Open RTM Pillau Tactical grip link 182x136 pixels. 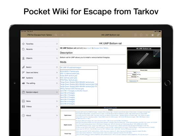pyautogui.click(x=69, y=80)
